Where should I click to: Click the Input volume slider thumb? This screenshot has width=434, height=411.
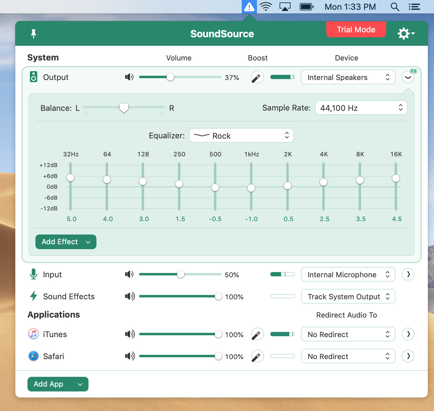click(181, 274)
